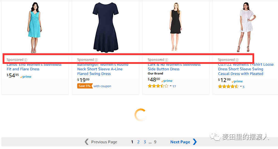Click the navy blue swing dress image
Screen dimensions: 278x149
click(106, 27)
